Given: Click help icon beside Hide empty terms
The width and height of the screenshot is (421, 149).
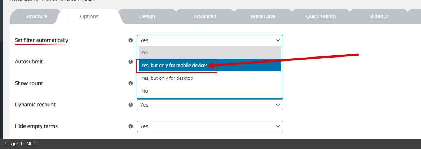Looking at the screenshot, I should [x=130, y=126].
